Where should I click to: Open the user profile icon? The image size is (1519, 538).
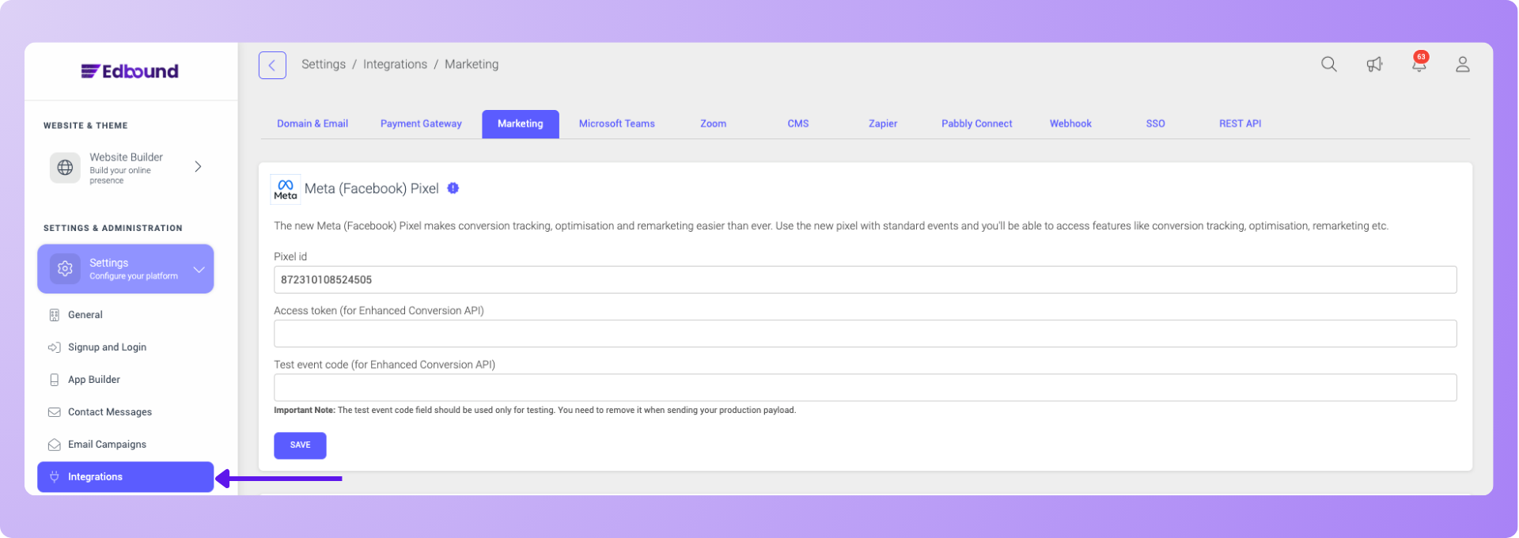1462,65
